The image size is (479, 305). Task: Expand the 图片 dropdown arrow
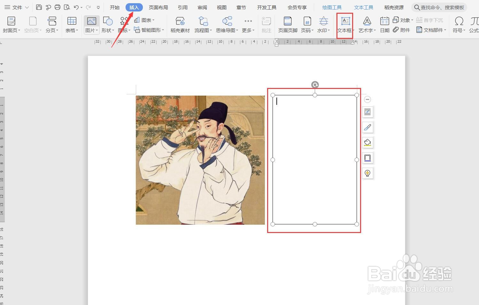click(x=97, y=31)
